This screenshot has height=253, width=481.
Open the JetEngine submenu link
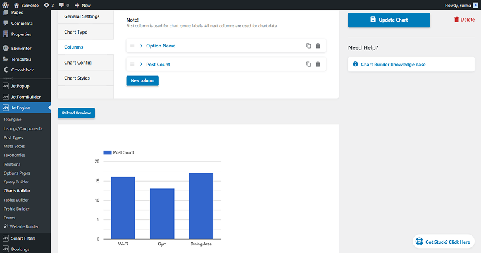pos(12,120)
